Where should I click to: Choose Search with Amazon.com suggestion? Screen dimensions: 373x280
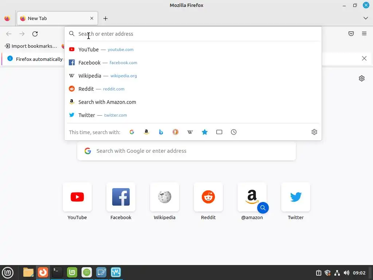click(x=193, y=102)
